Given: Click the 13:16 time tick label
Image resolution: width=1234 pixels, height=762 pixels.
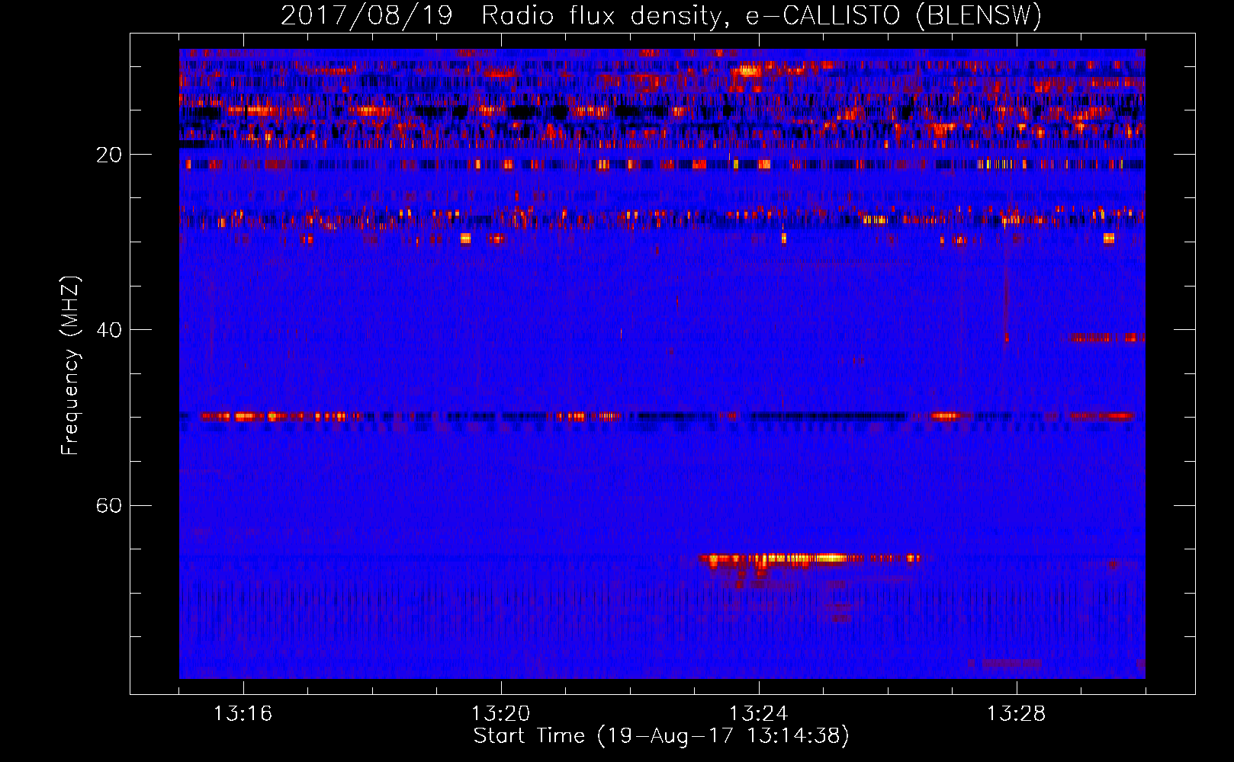Looking at the screenshot, I should click(x=243, y=714).
